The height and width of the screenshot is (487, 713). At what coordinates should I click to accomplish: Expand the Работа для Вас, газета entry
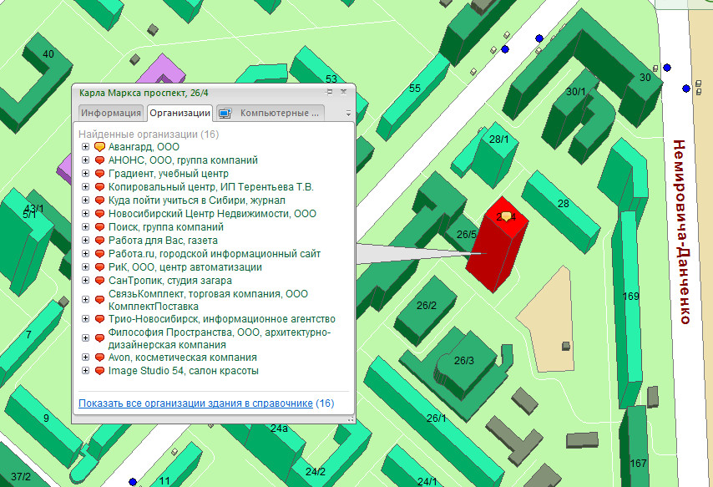tap(85, 240)
